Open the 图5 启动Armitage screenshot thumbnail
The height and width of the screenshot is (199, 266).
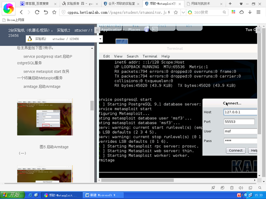point(45,117)
